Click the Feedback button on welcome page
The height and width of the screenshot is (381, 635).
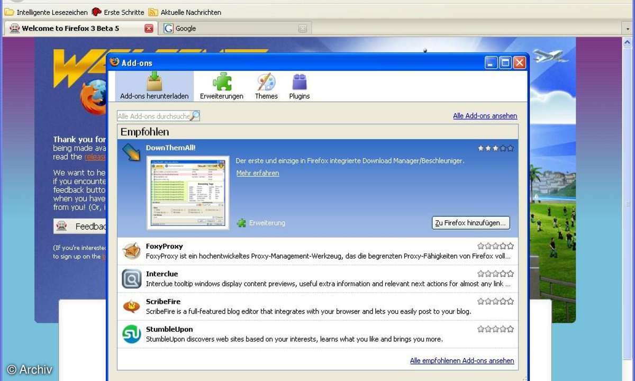pyautogui.click(x=80, y=226)
